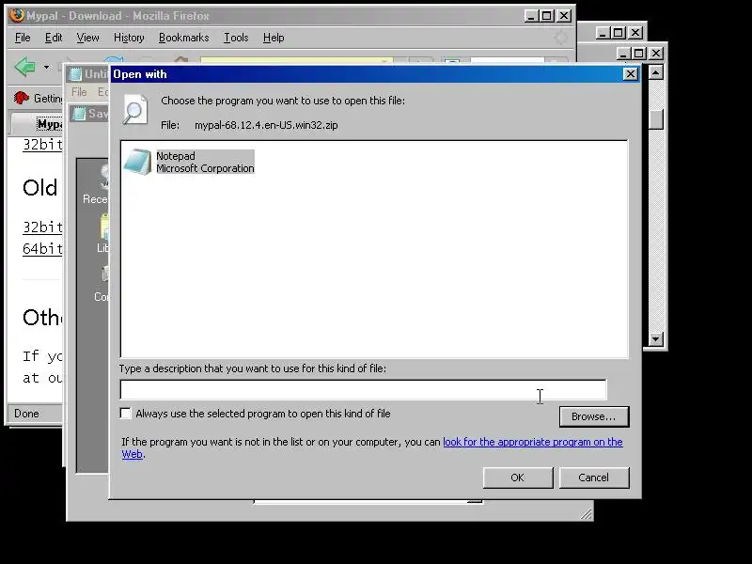Click the Browse... button
752x564 pixels.
point(594,416)
